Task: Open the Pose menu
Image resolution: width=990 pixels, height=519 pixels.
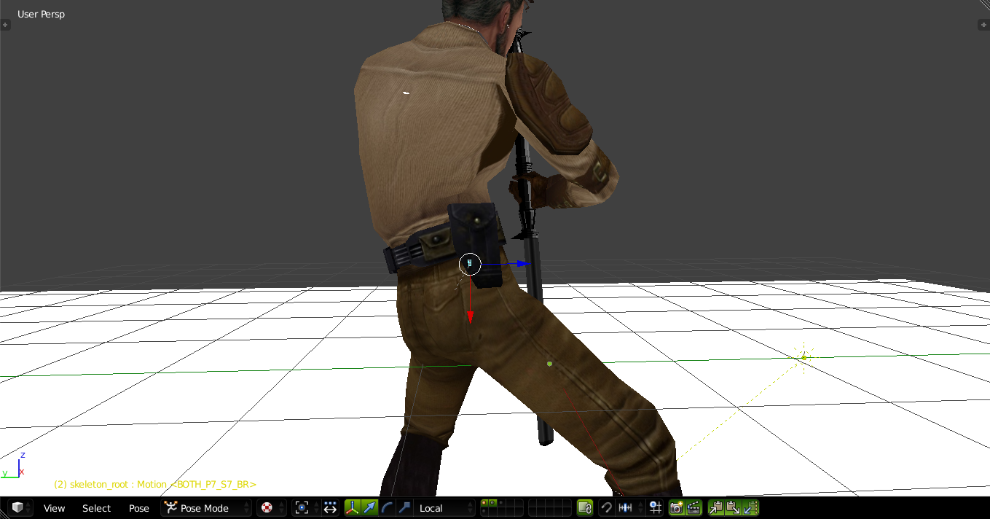Action: pyautogui.click(x=138, y=508)
